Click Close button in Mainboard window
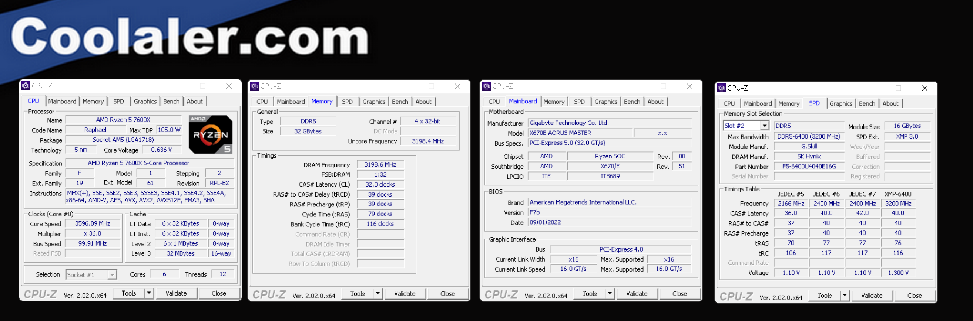The image size is (973, 321). click(680, 293)
